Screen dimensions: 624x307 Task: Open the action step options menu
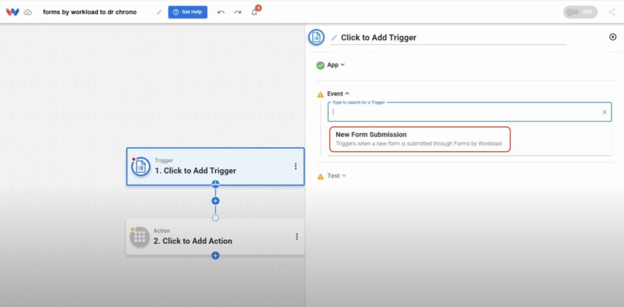coord(297,236)
